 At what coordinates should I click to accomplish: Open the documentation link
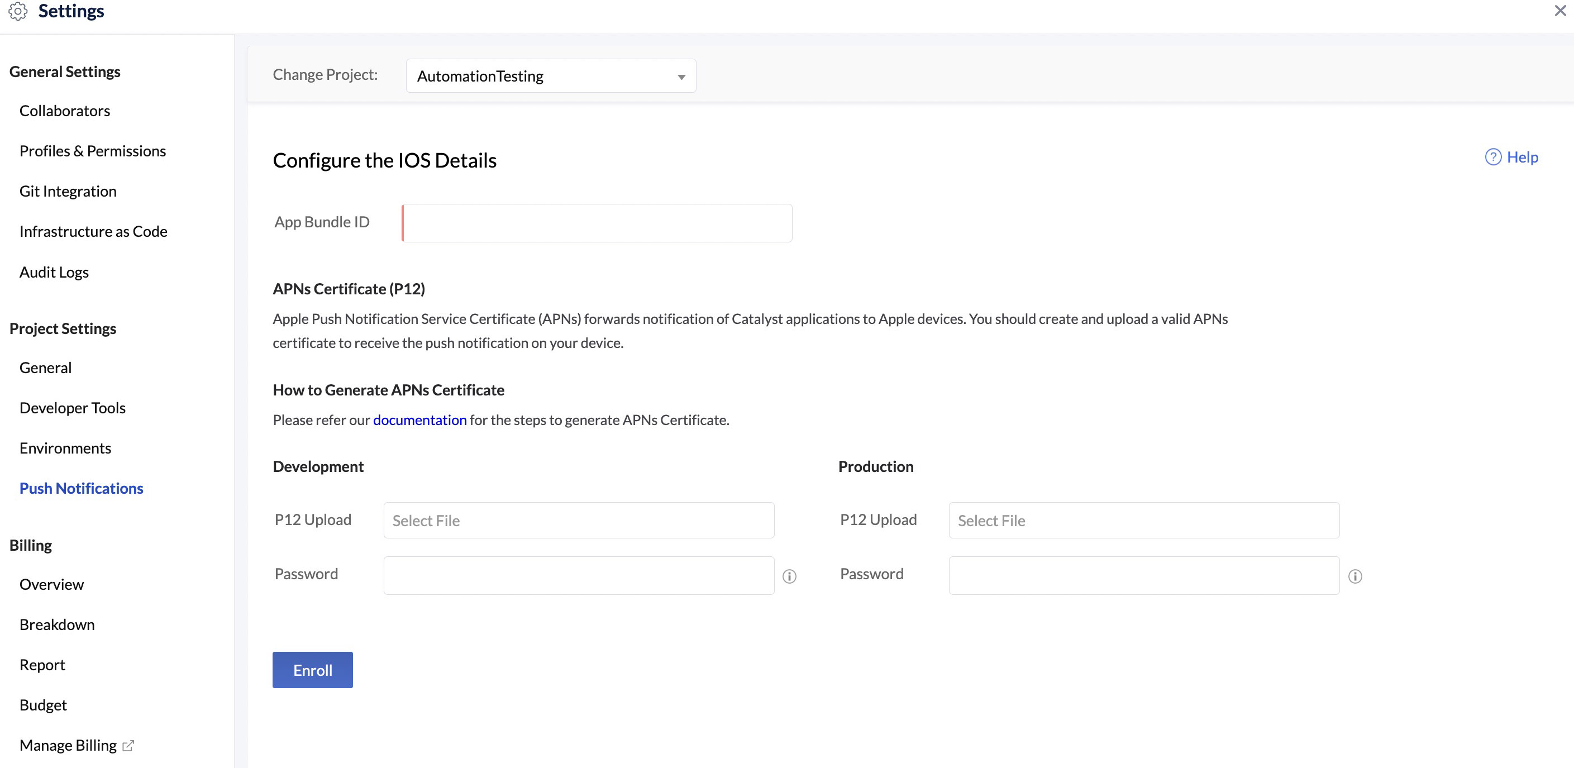pos(419,419)
